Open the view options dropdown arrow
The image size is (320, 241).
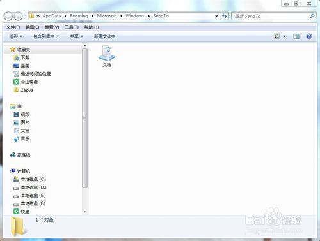point(284,36)
